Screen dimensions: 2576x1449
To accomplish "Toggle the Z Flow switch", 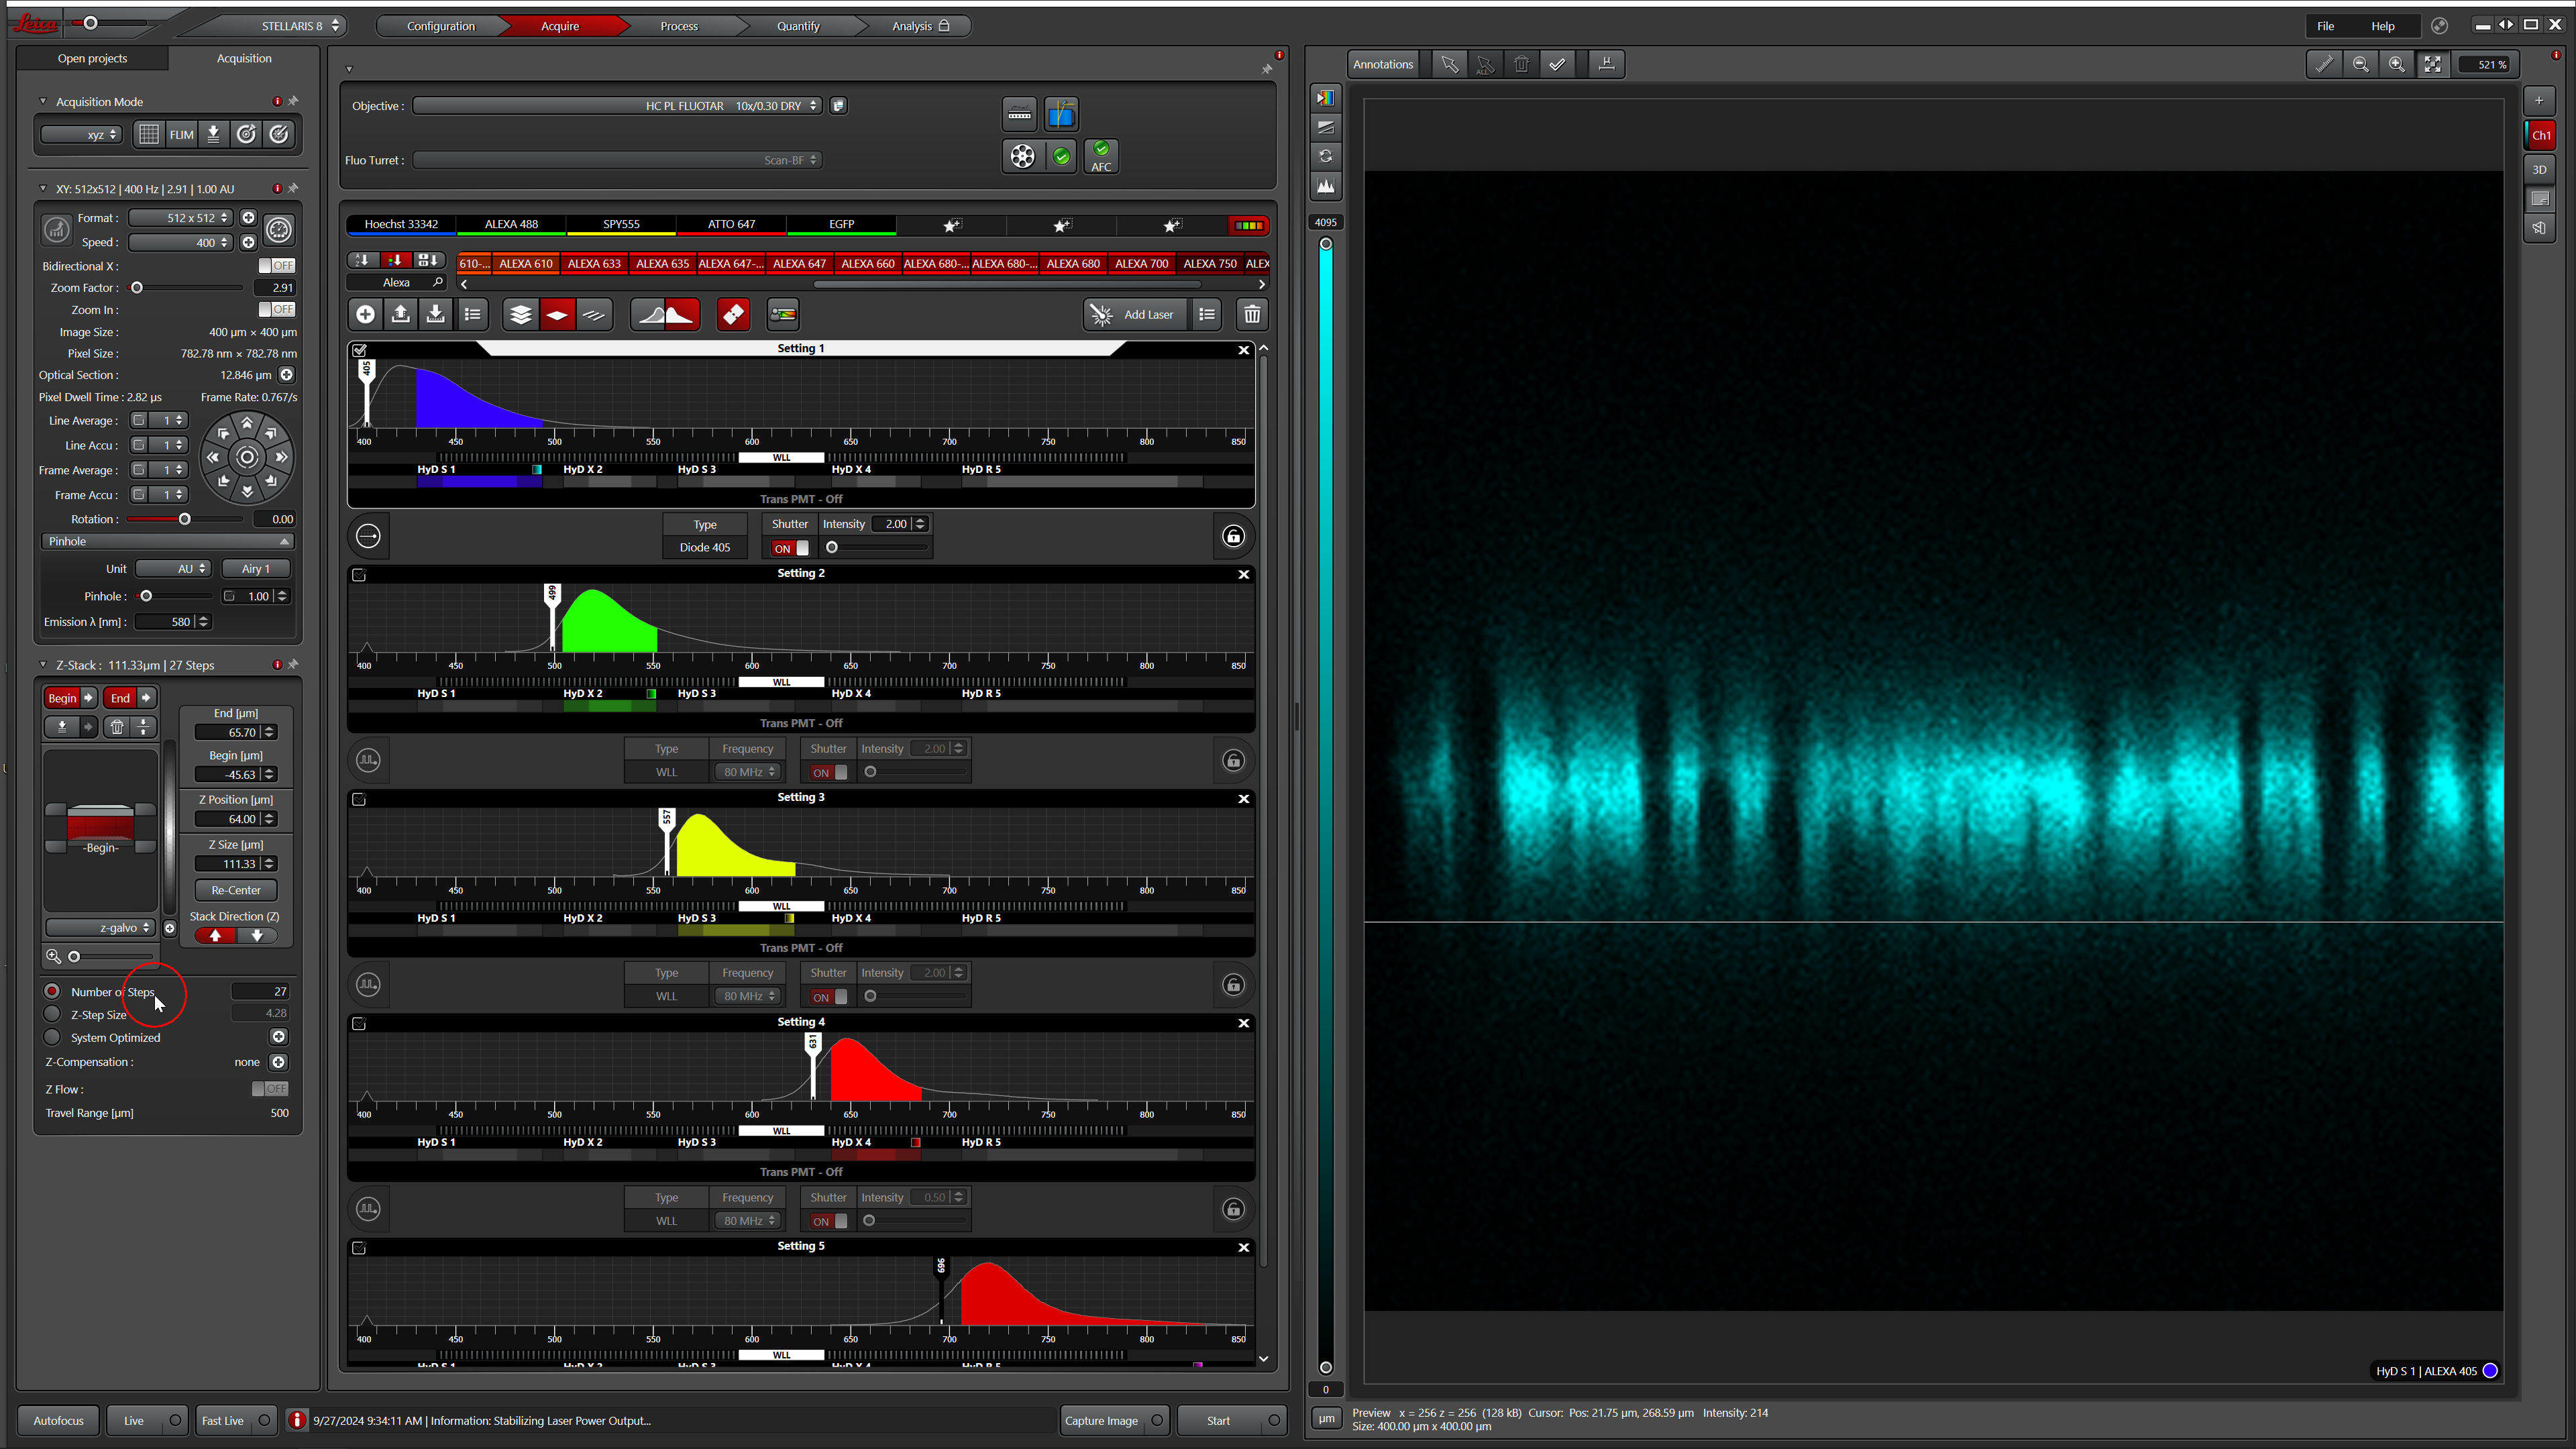I will (270, 1089).
